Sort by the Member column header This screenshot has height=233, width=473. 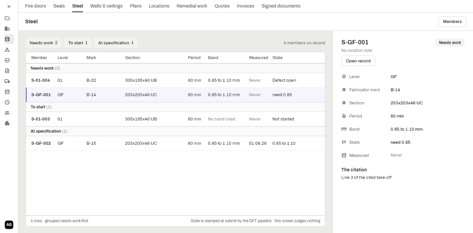[x=39, y=58]
